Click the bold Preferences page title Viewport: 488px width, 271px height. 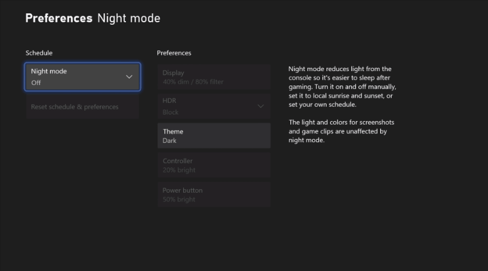[x=58, y=18]
